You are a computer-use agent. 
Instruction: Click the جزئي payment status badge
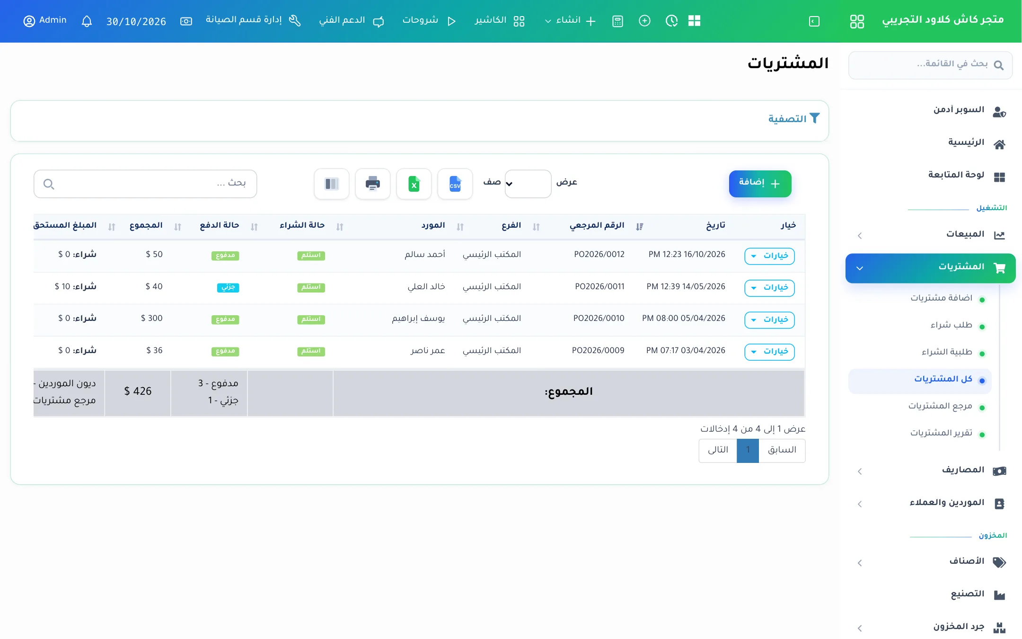coord(228,287)
